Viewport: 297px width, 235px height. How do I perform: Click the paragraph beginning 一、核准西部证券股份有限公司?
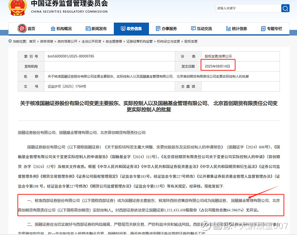149,205
